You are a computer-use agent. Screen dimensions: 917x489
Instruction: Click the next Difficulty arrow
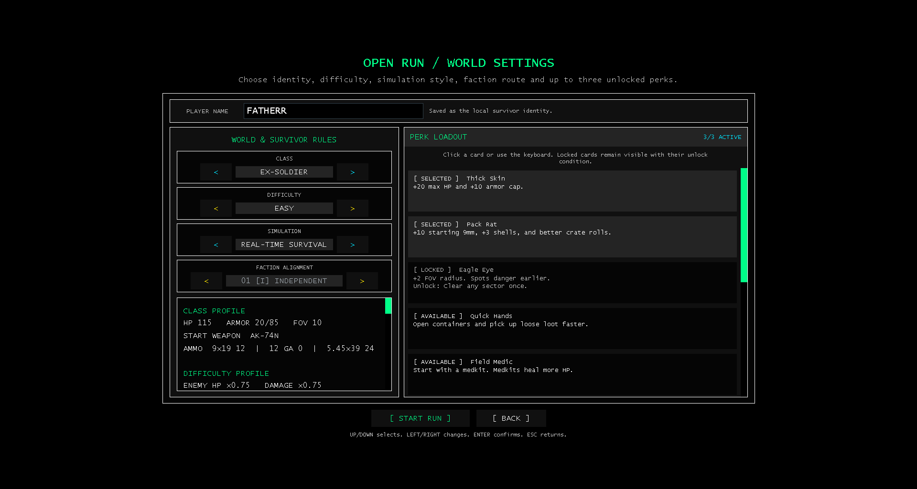pyautogui.click(x=353, y=208)
